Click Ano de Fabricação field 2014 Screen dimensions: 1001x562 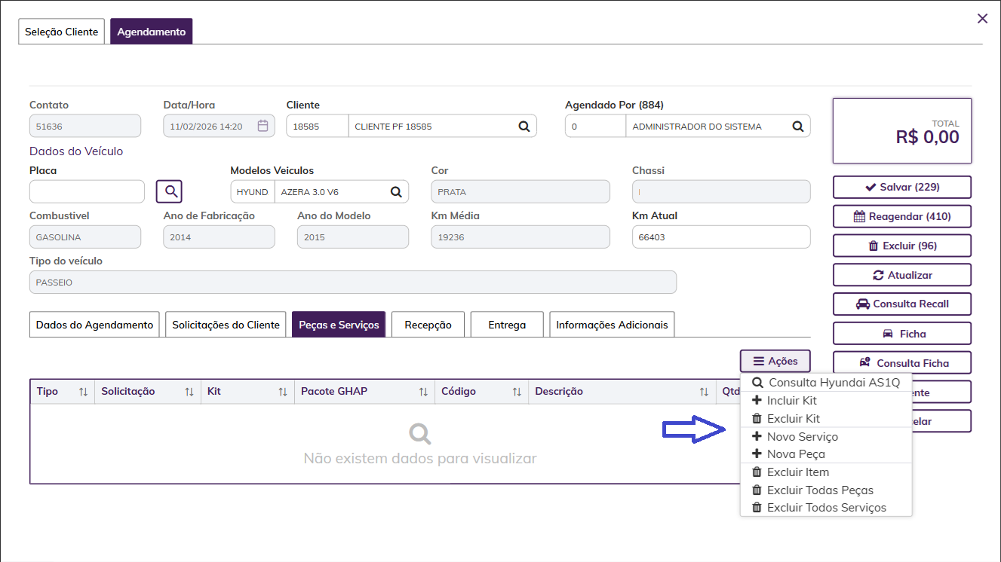pos(219,237)
